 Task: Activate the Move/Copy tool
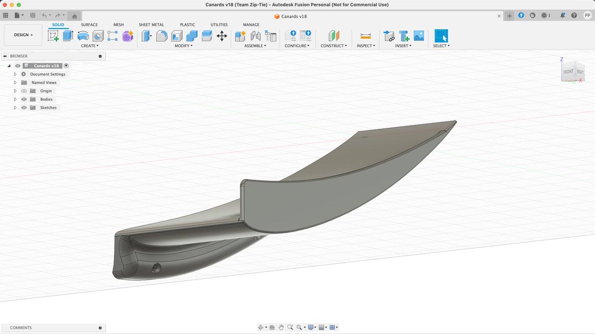[222, 36]
